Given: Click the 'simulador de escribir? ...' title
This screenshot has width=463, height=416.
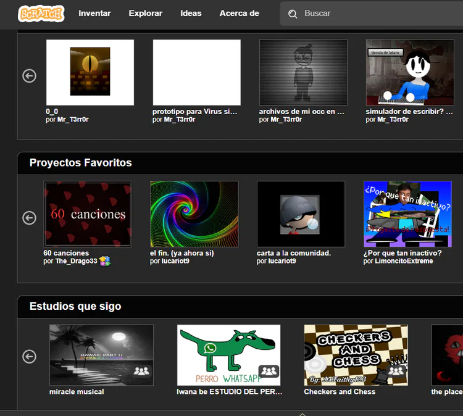Looking at the screenshot, I should click(x=409, y=112).
